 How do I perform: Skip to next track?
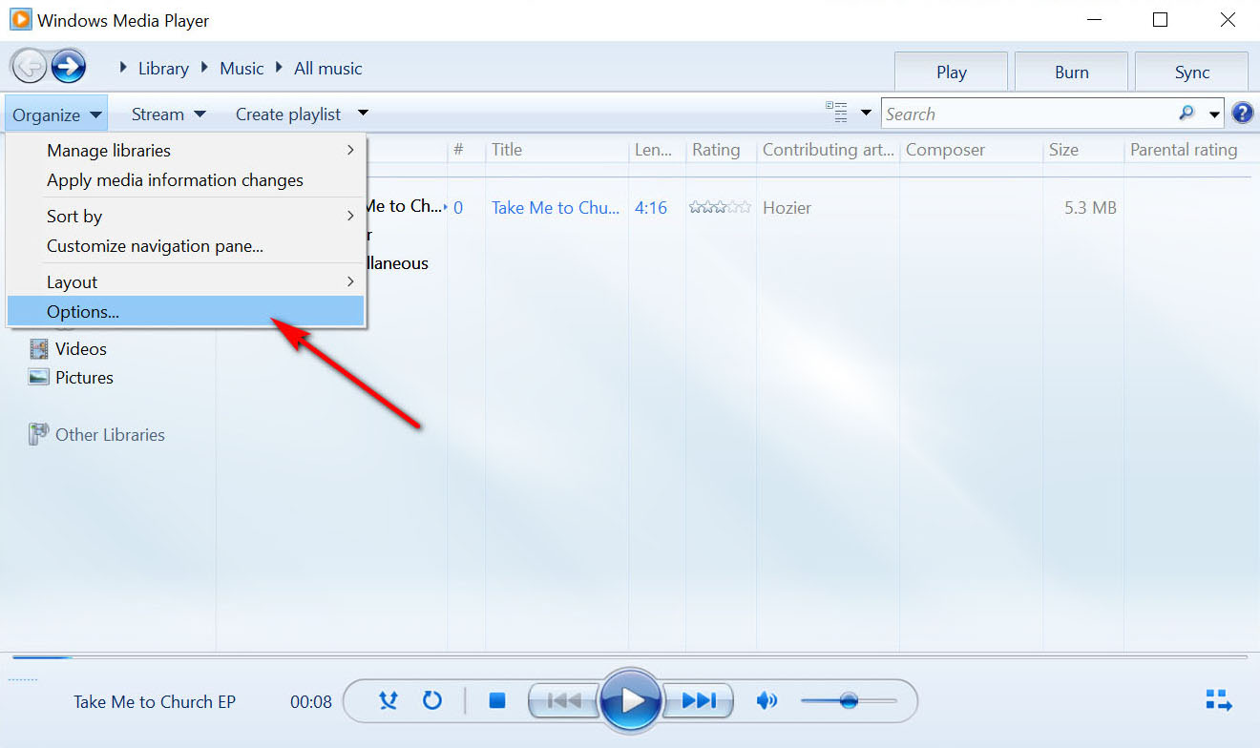pos(699,701)
